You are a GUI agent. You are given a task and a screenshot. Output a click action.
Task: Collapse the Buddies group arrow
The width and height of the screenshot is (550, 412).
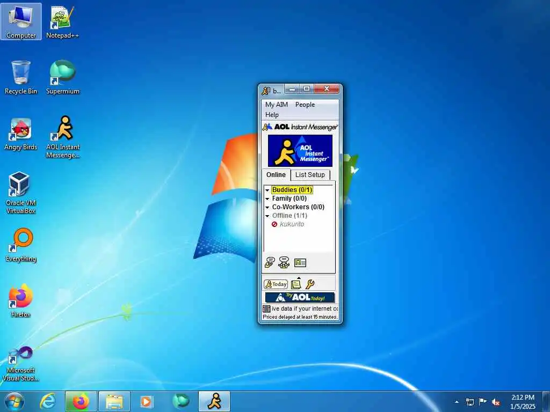click(x=267, y=190)
